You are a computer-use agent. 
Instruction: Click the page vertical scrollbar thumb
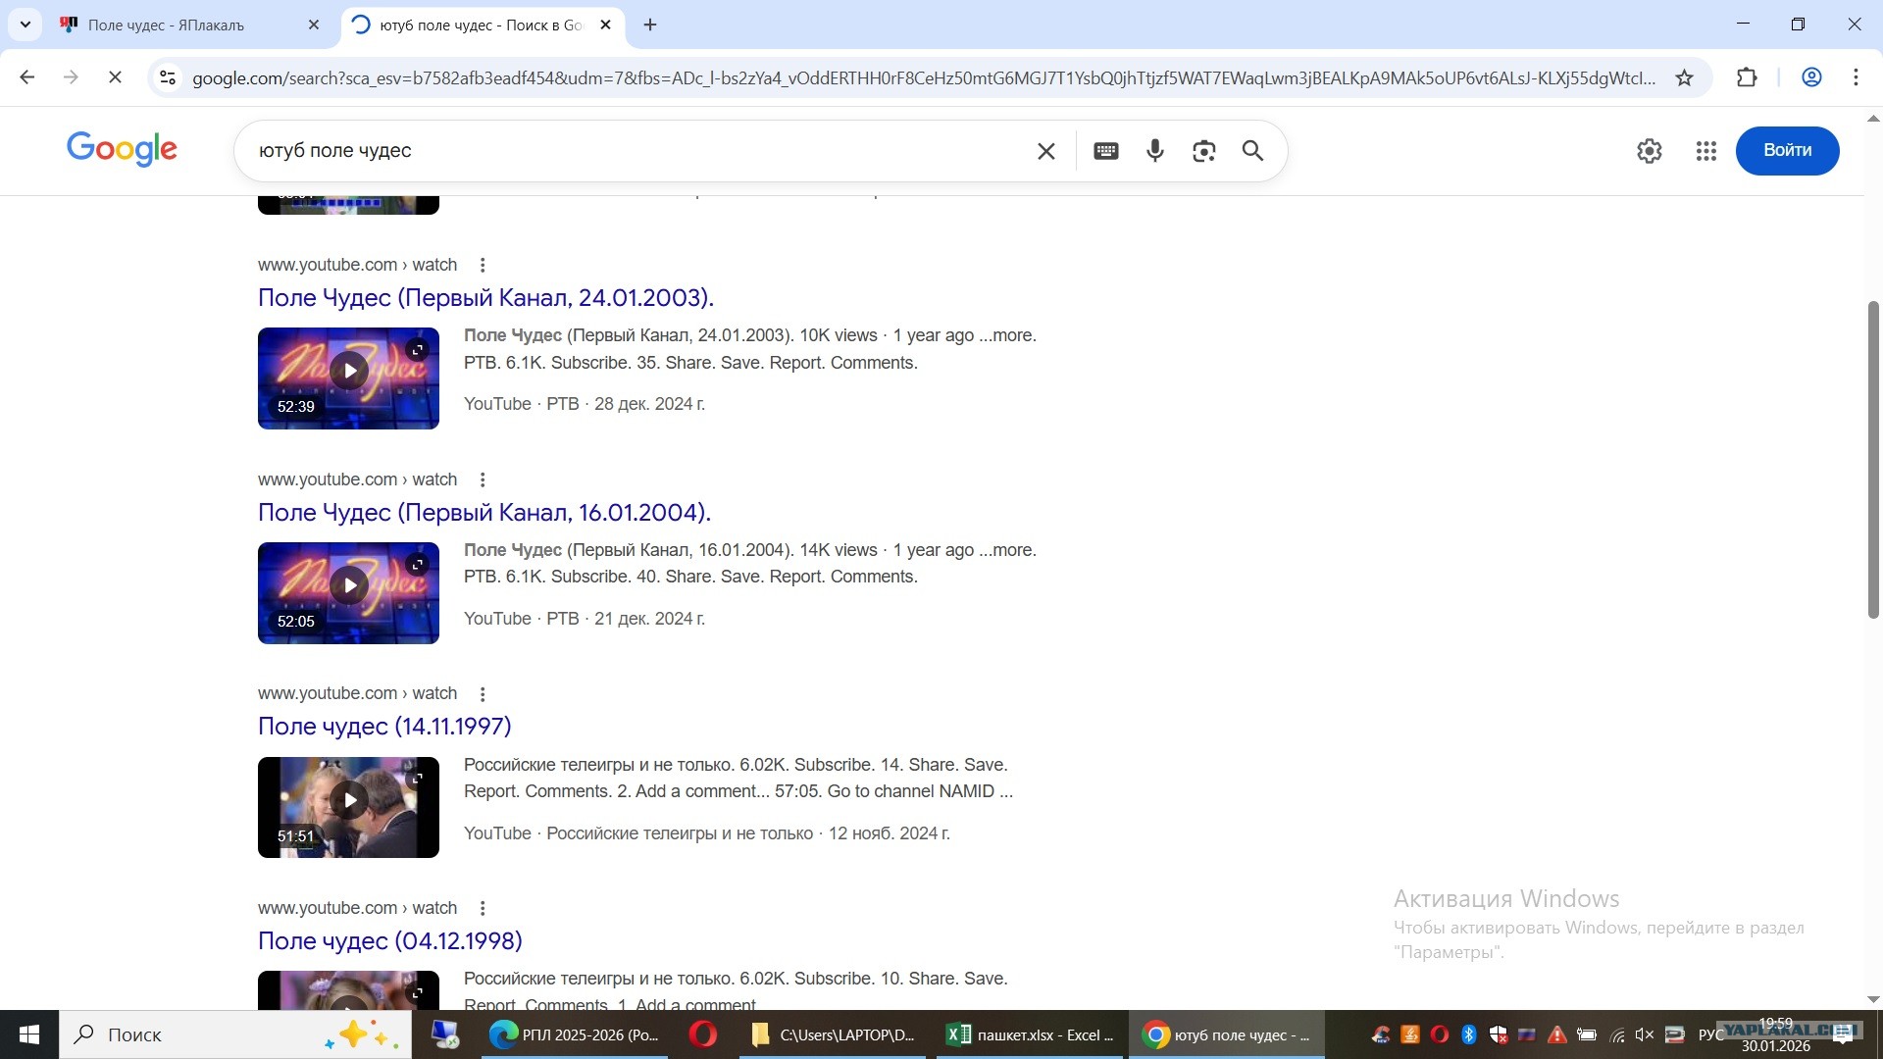point(1872,459)
